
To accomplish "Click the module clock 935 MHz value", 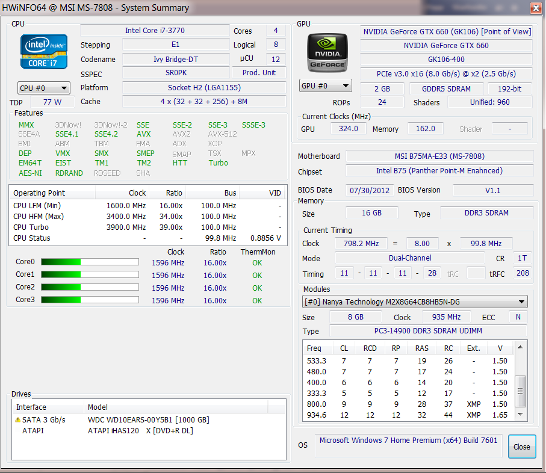I will (x=446, y=317).
